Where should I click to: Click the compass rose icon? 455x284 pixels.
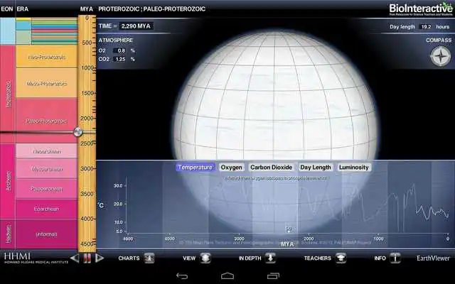pyautogui.click(x=441, y=56)
